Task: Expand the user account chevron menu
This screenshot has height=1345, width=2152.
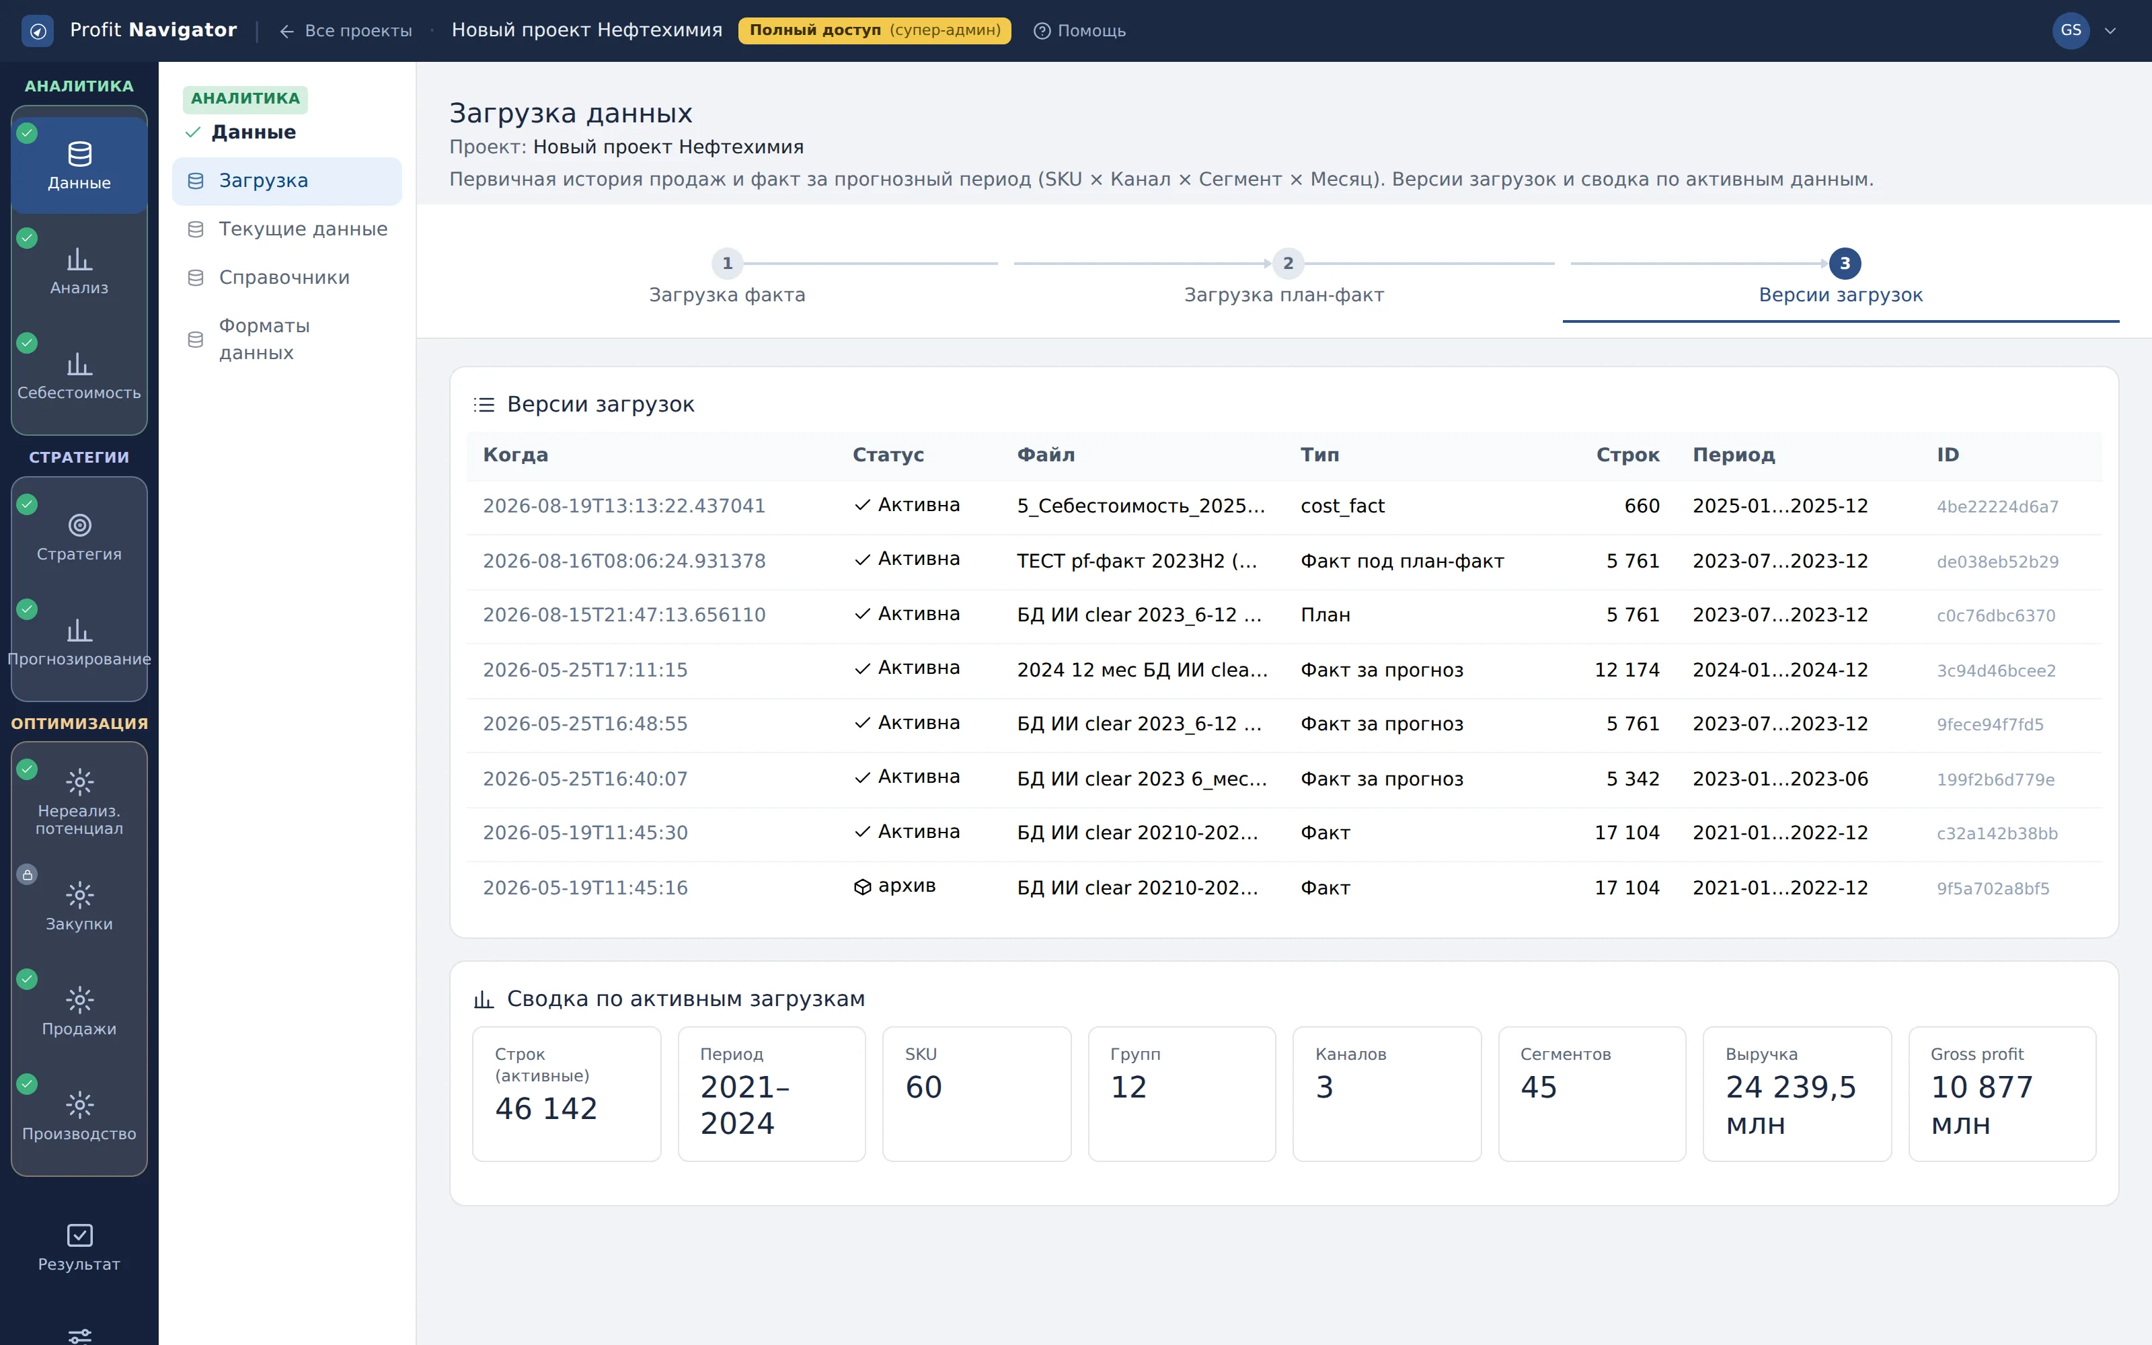Action: click(2110, 31)
